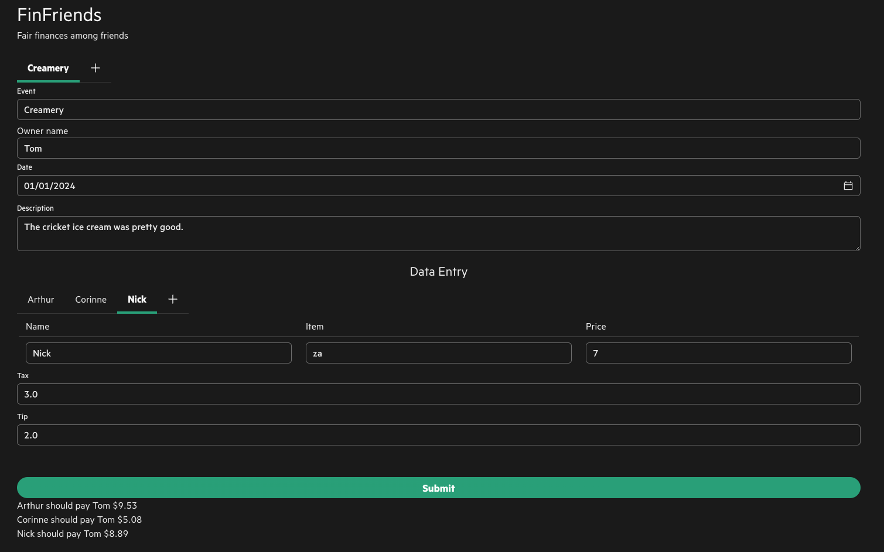Add a new person tab after Nick
Screen dimensions: 884x552
173,299
